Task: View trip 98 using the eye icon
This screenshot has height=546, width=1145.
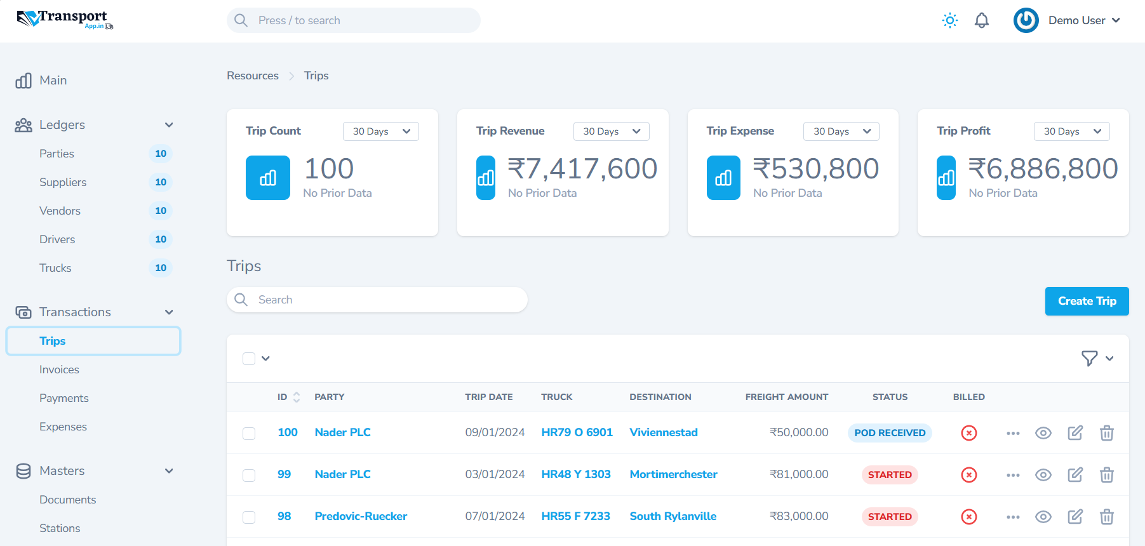Action: coord(1043,517)
